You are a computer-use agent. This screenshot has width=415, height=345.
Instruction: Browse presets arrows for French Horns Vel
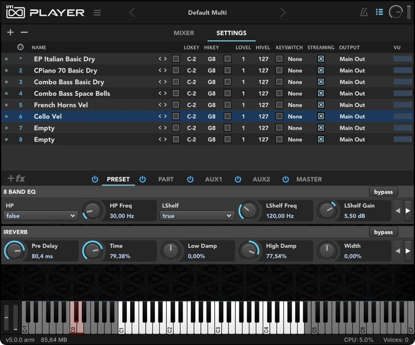tap(163, 105)
